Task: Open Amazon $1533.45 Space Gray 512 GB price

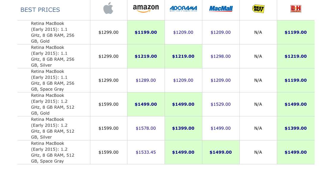Action: [x=146, y=152]
